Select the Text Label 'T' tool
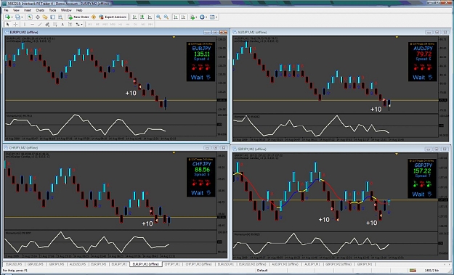The width and height of the screenshot is (454, 275). [70, 24]
